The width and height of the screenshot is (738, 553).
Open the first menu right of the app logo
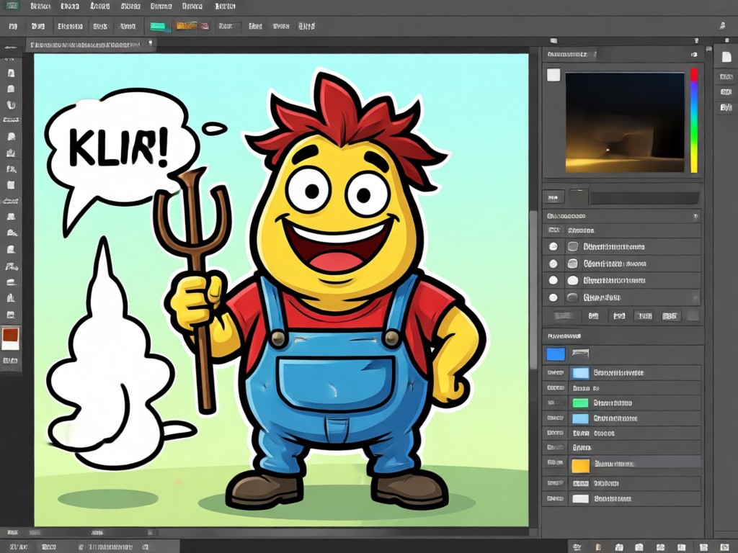coord(40,6)
